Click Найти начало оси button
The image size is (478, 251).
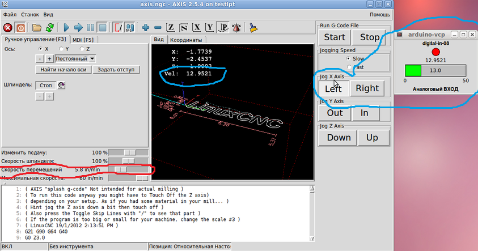(64, 70)
